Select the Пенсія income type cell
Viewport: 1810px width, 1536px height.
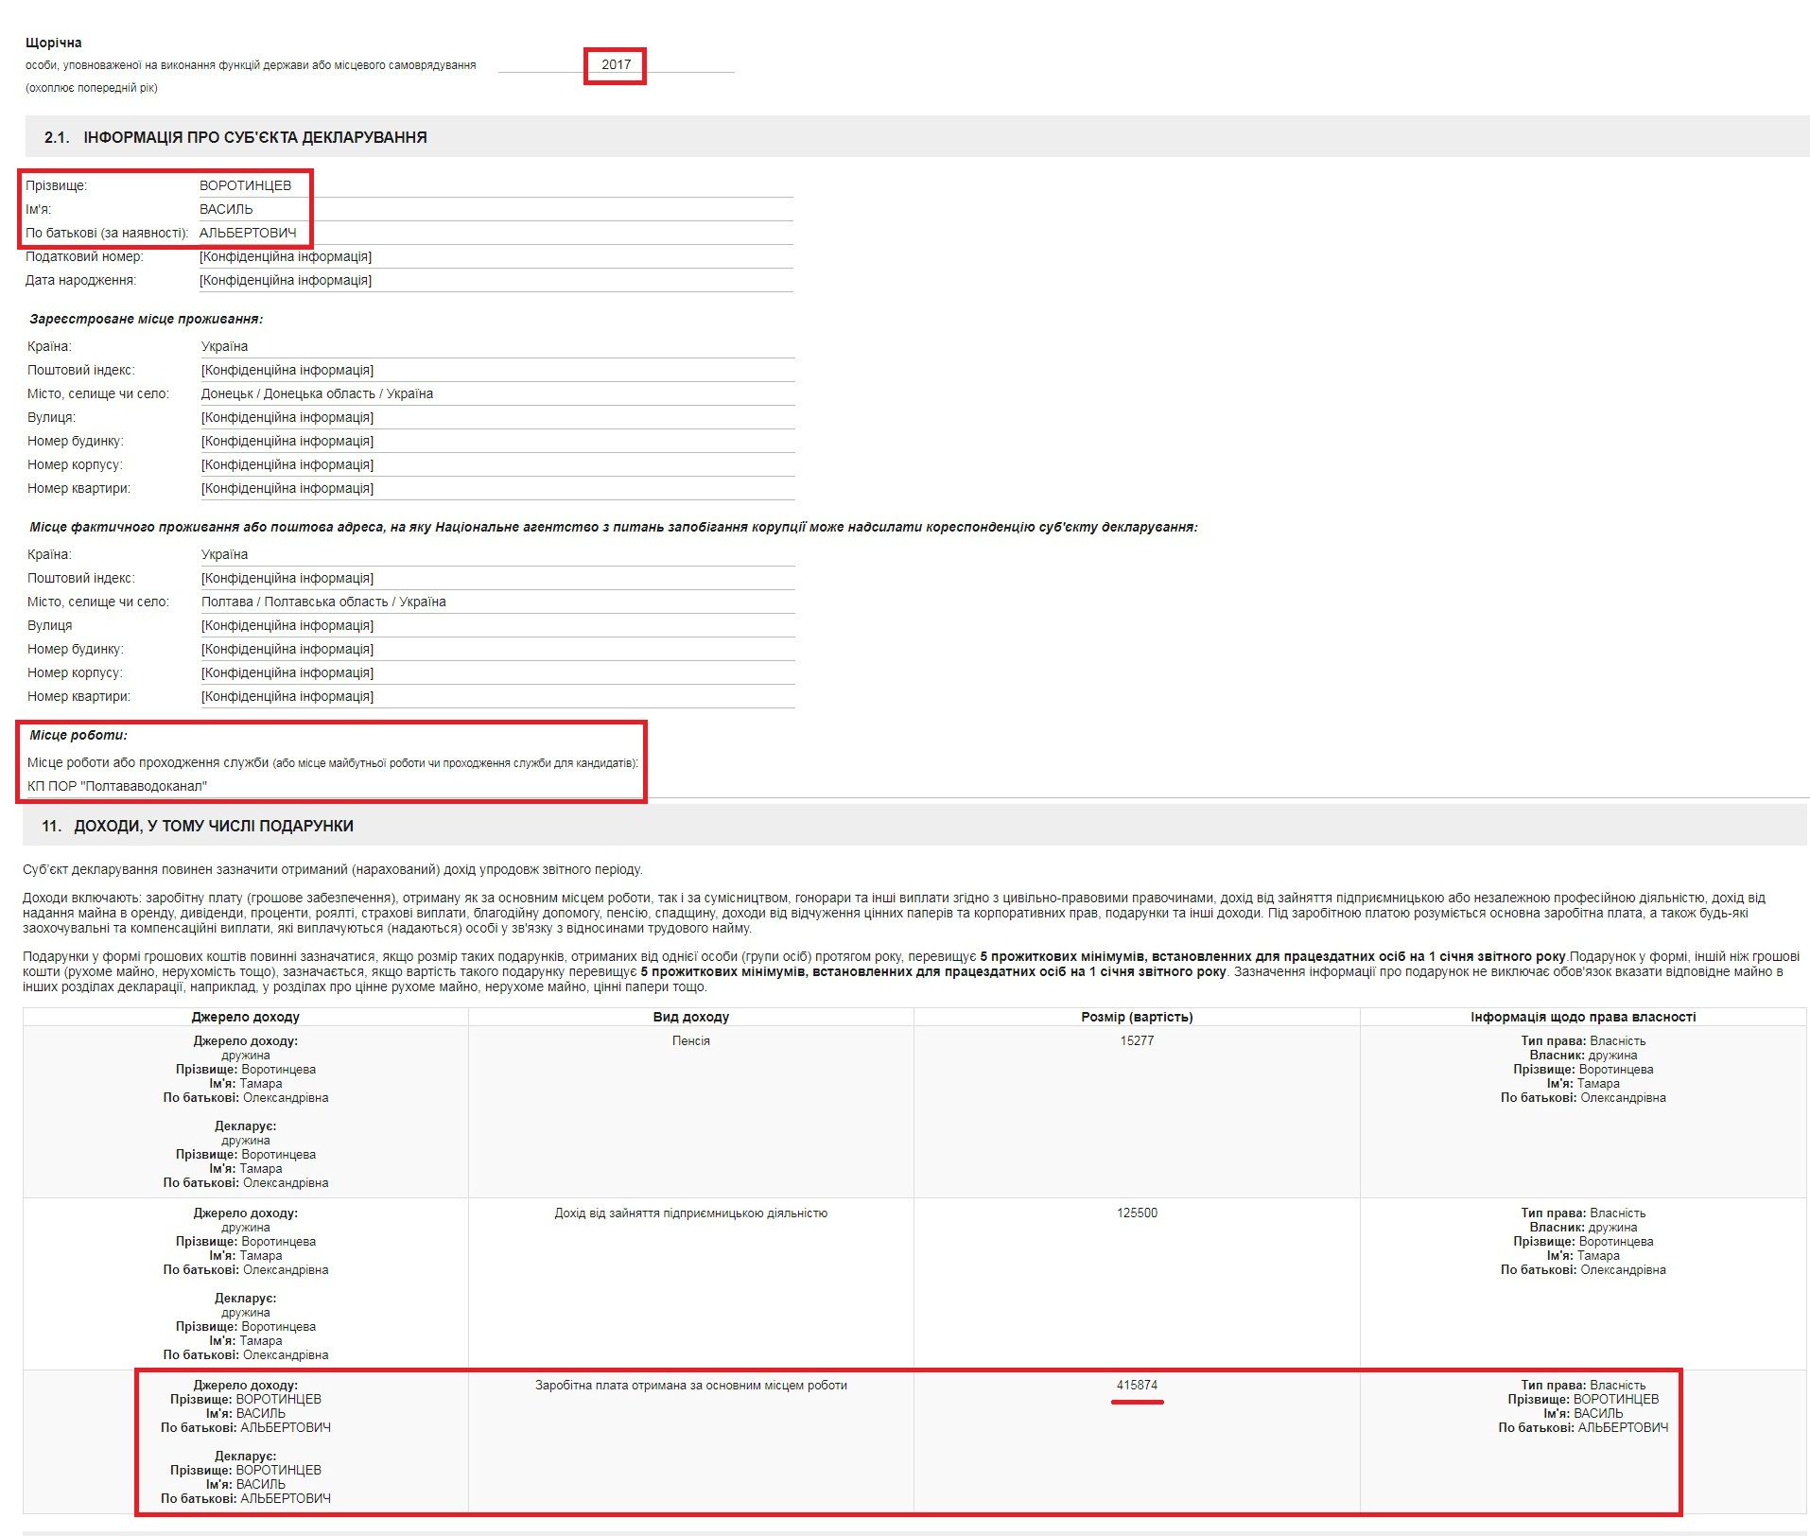point(690,1040)
